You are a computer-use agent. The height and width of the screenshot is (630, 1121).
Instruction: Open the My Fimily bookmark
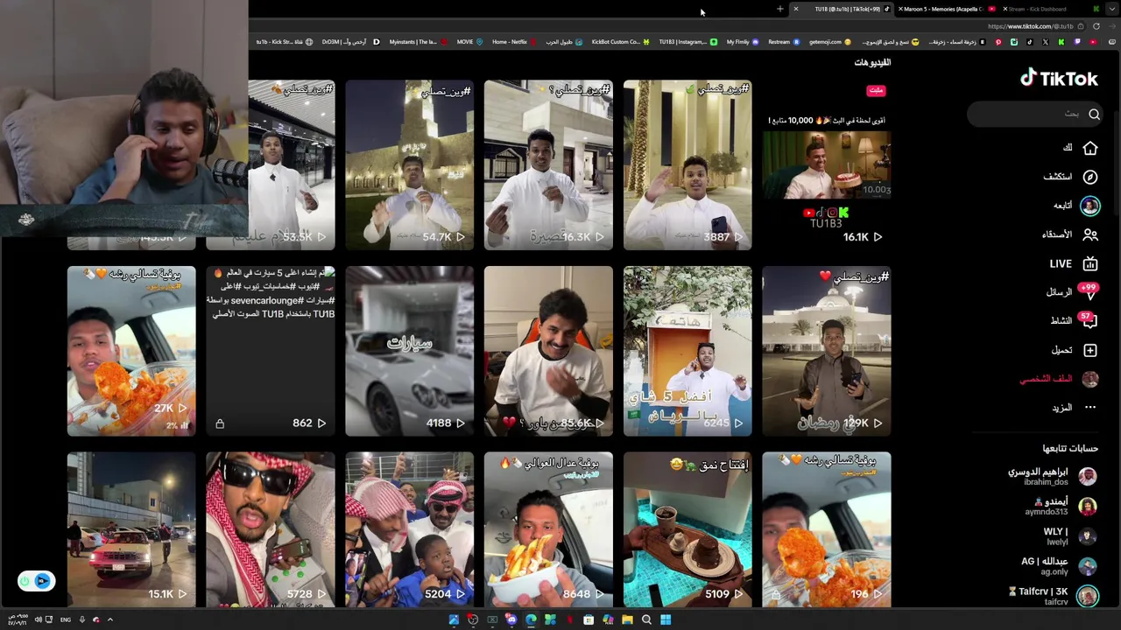(743, 42)
